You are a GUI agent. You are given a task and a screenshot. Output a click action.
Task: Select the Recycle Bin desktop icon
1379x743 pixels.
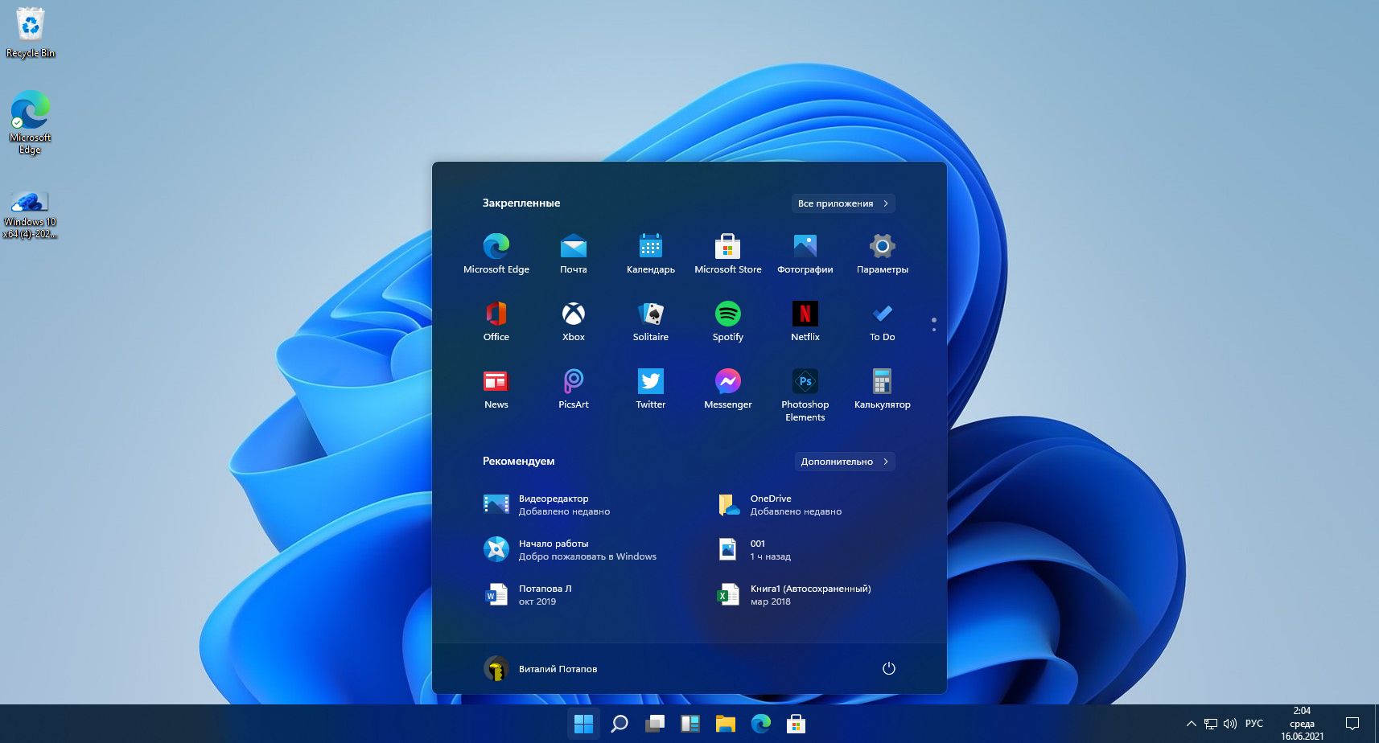click(31, 33)
